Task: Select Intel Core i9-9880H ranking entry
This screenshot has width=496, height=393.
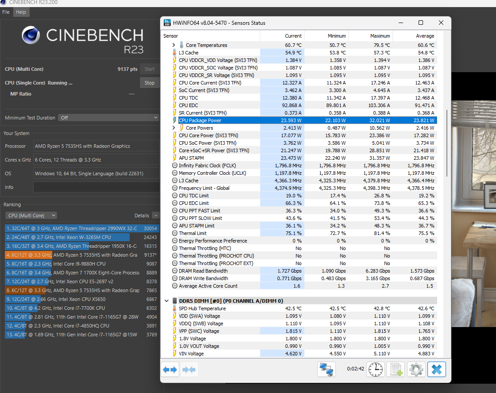Action: tap(82, 264)
